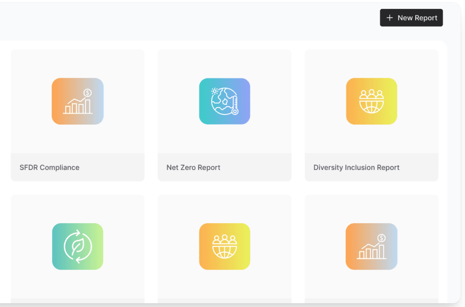The image size is (465, 307).
Task: Select the bottom-row yellow people-globe icon
Action: tap(225, 247)
